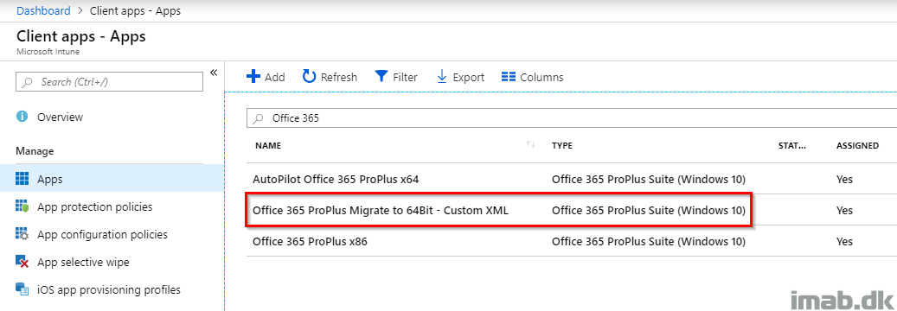Sort by NAME column arrows
This screenshot has height=311, width=897.
531,145
